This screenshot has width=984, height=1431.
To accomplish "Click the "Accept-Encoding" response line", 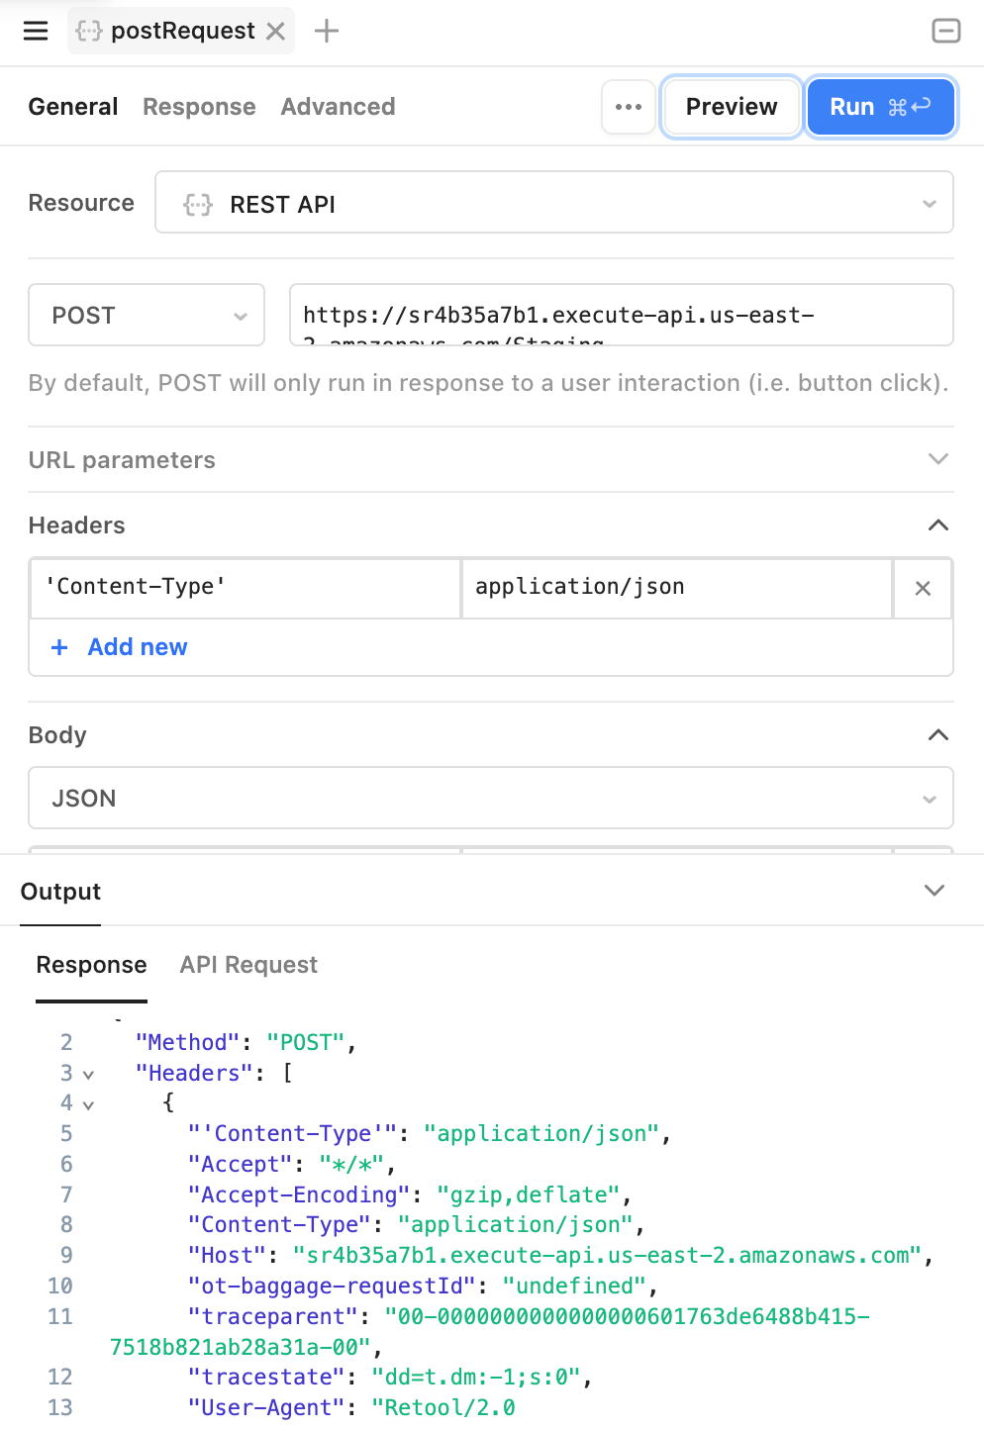I will coord(410,1195).
